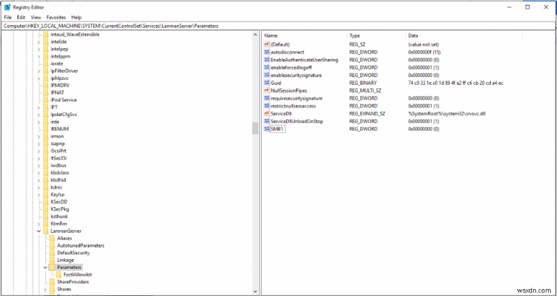Image resolution: width=557 pixels, height=296 pixels.
Task: Expand the intelide tree node
Action: pos(39,42)
